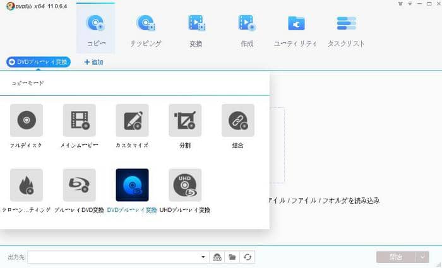The height and width of the screenshot is (268, 442).
Task: Open the 変換 converter module
Action: pyautogui.click(x=196, y=30)
